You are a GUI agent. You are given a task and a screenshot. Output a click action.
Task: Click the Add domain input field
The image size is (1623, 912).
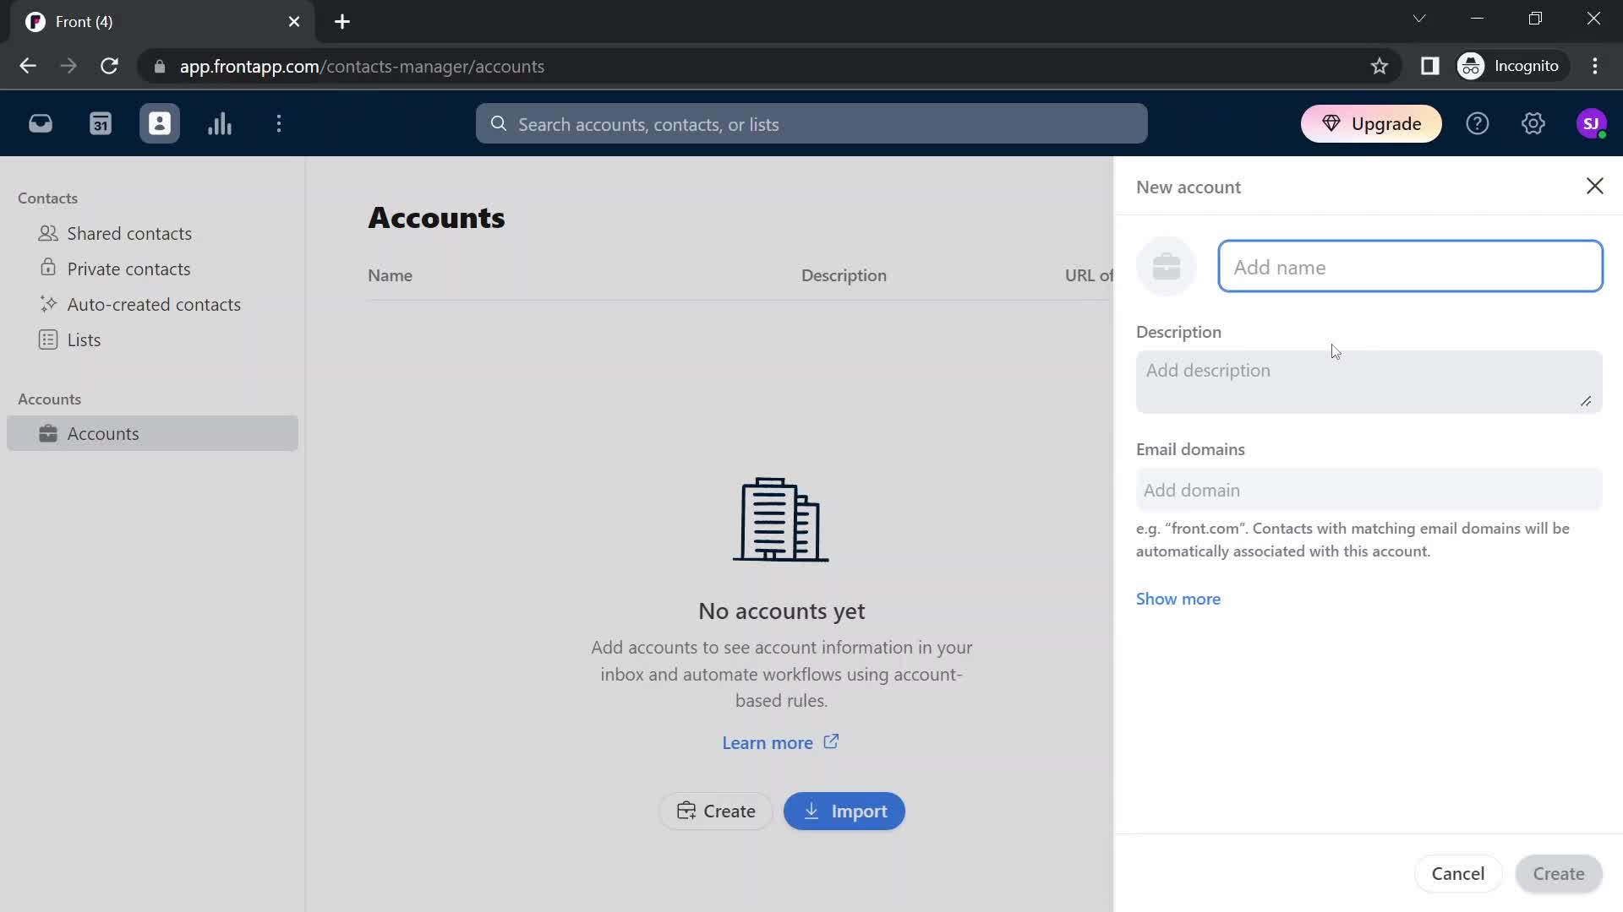point(1368,490)
